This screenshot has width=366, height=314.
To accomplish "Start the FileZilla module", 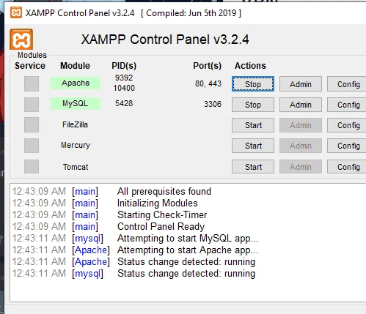I will pos(253,125).
